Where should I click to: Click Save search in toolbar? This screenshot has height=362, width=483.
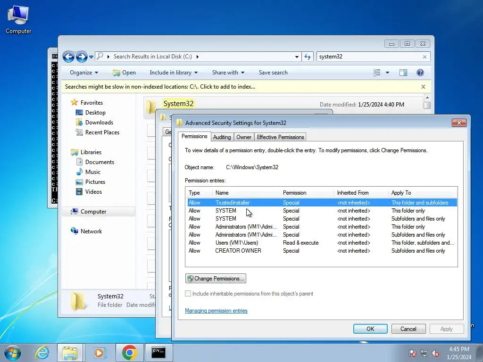click(x=273, y=73)
